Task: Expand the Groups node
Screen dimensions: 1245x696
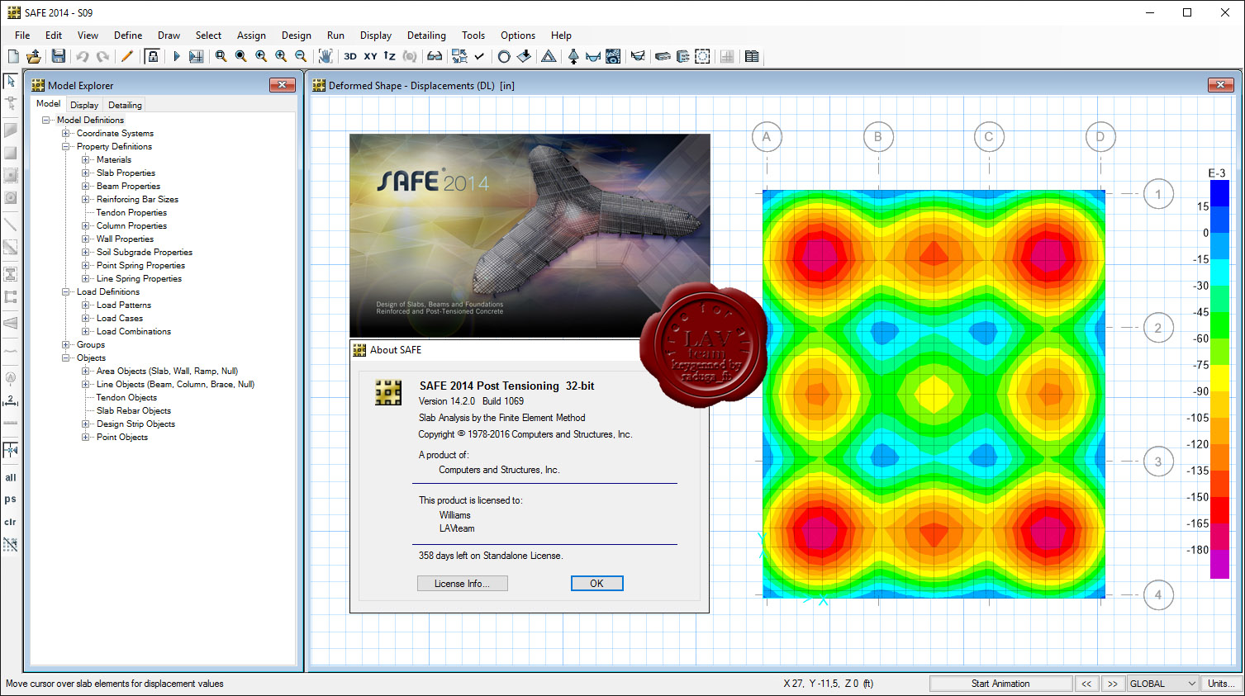Action: [x=66, y=344]
